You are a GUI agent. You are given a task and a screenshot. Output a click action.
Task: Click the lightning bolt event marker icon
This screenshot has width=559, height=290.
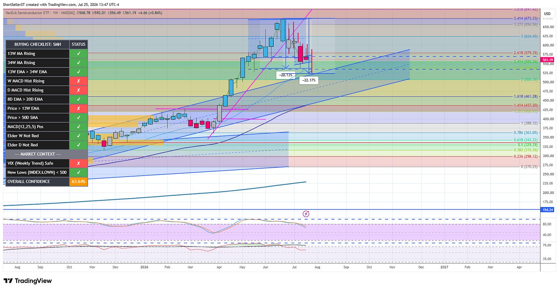point(306,214)
